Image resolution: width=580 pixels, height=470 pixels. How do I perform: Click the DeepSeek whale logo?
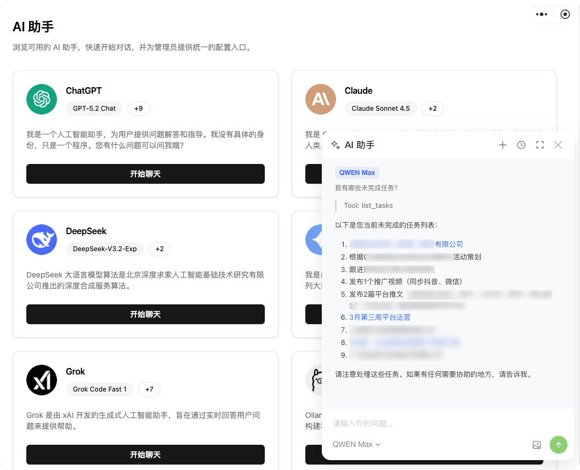pyautogui.click(x=42, y=240)
